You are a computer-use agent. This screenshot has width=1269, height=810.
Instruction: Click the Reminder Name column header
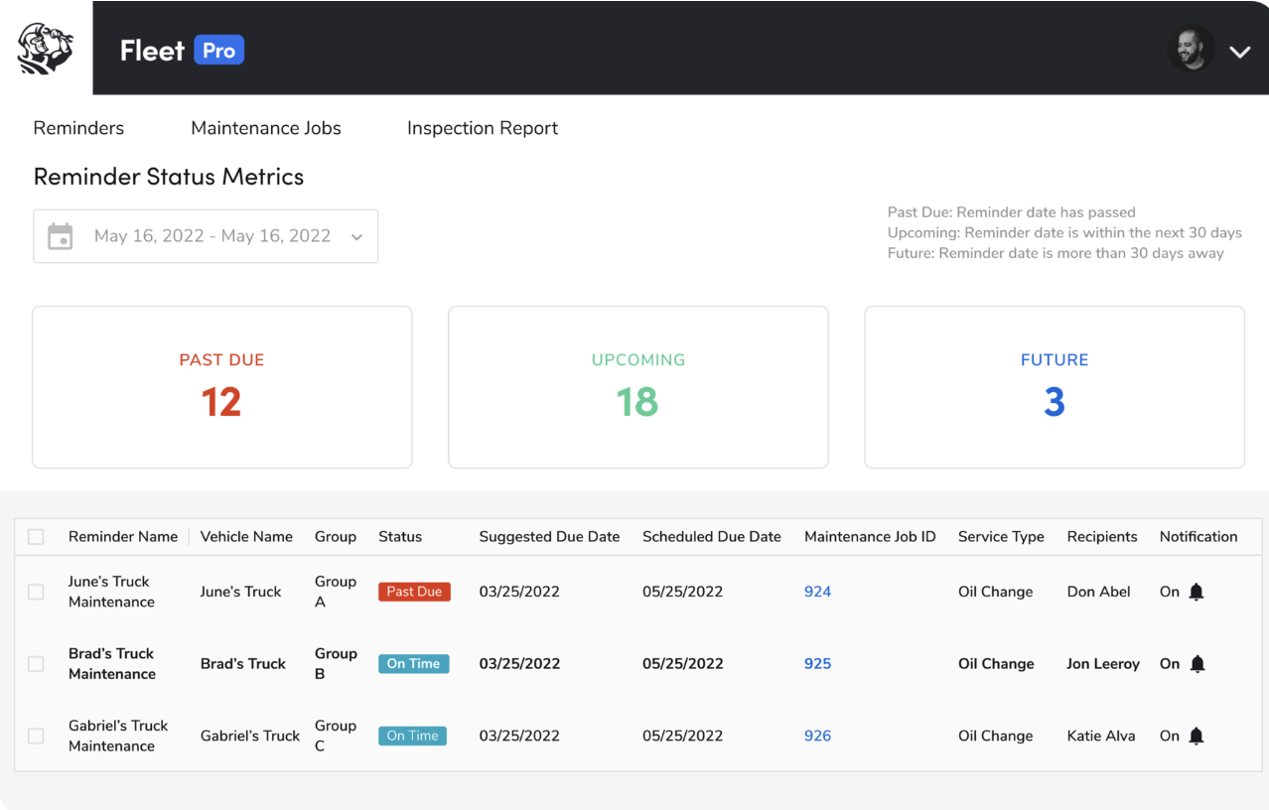[123, 537]
